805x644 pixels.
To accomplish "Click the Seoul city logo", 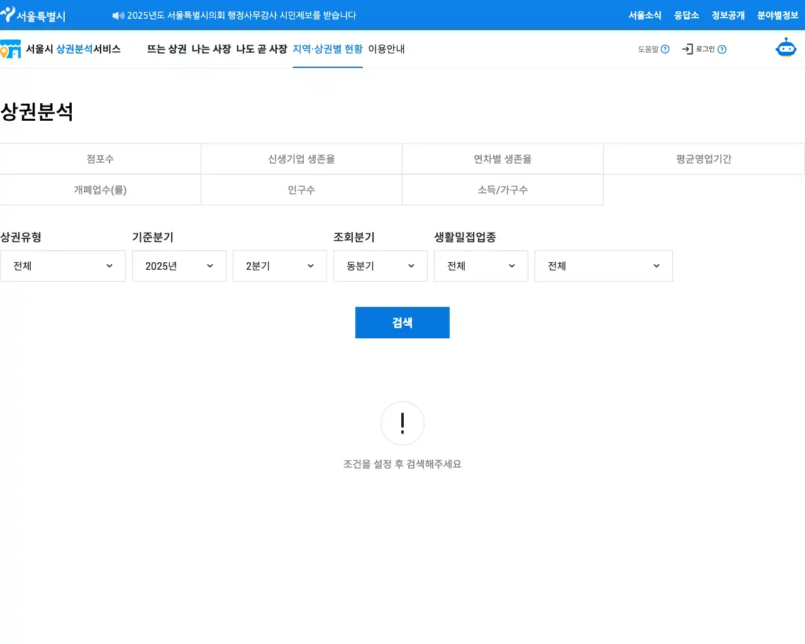I will (33, 15).
